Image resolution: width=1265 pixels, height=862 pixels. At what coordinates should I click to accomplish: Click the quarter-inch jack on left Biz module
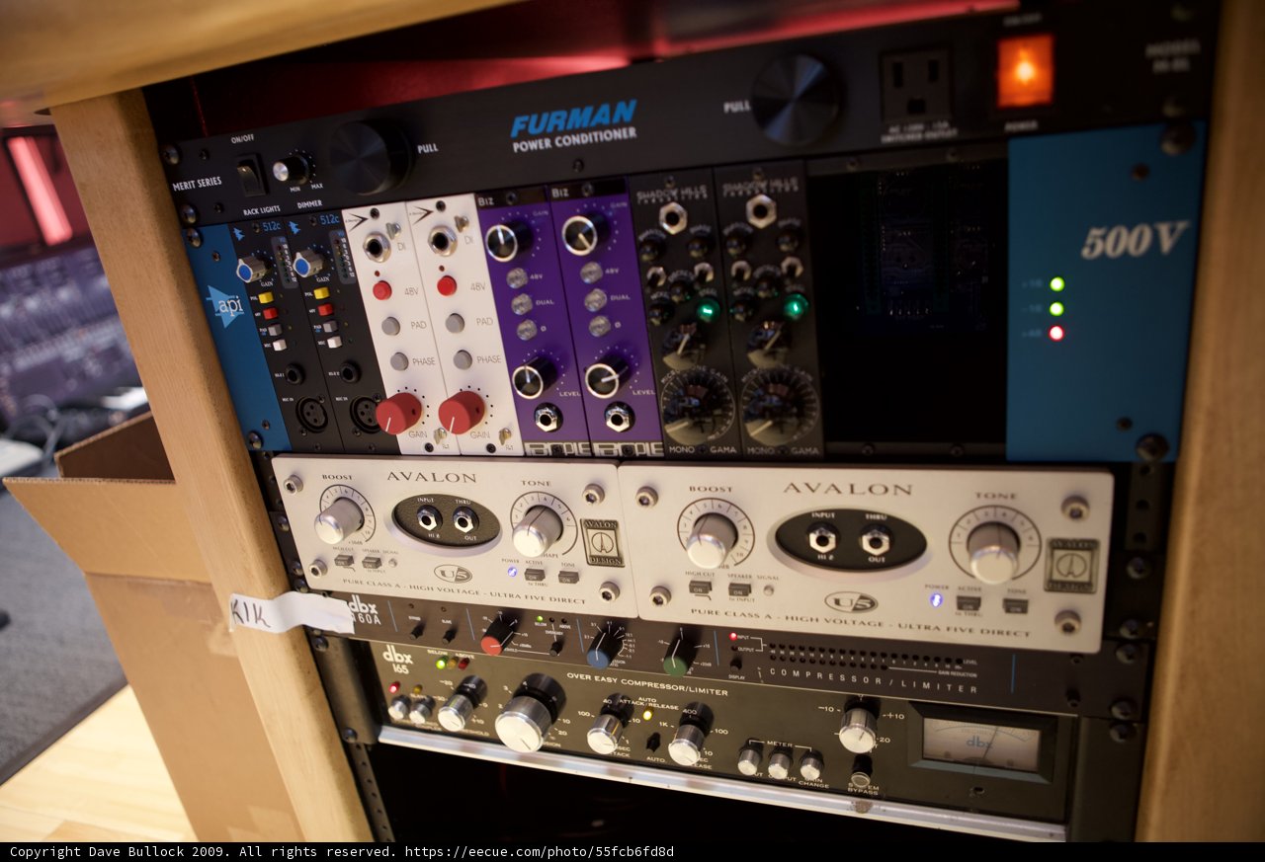point(547,418)
